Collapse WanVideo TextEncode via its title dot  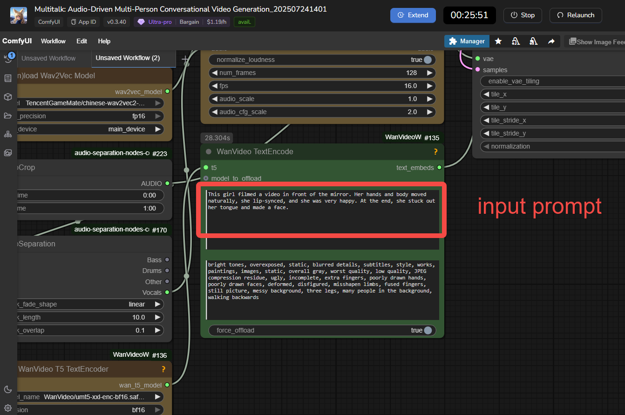[209, 152]
